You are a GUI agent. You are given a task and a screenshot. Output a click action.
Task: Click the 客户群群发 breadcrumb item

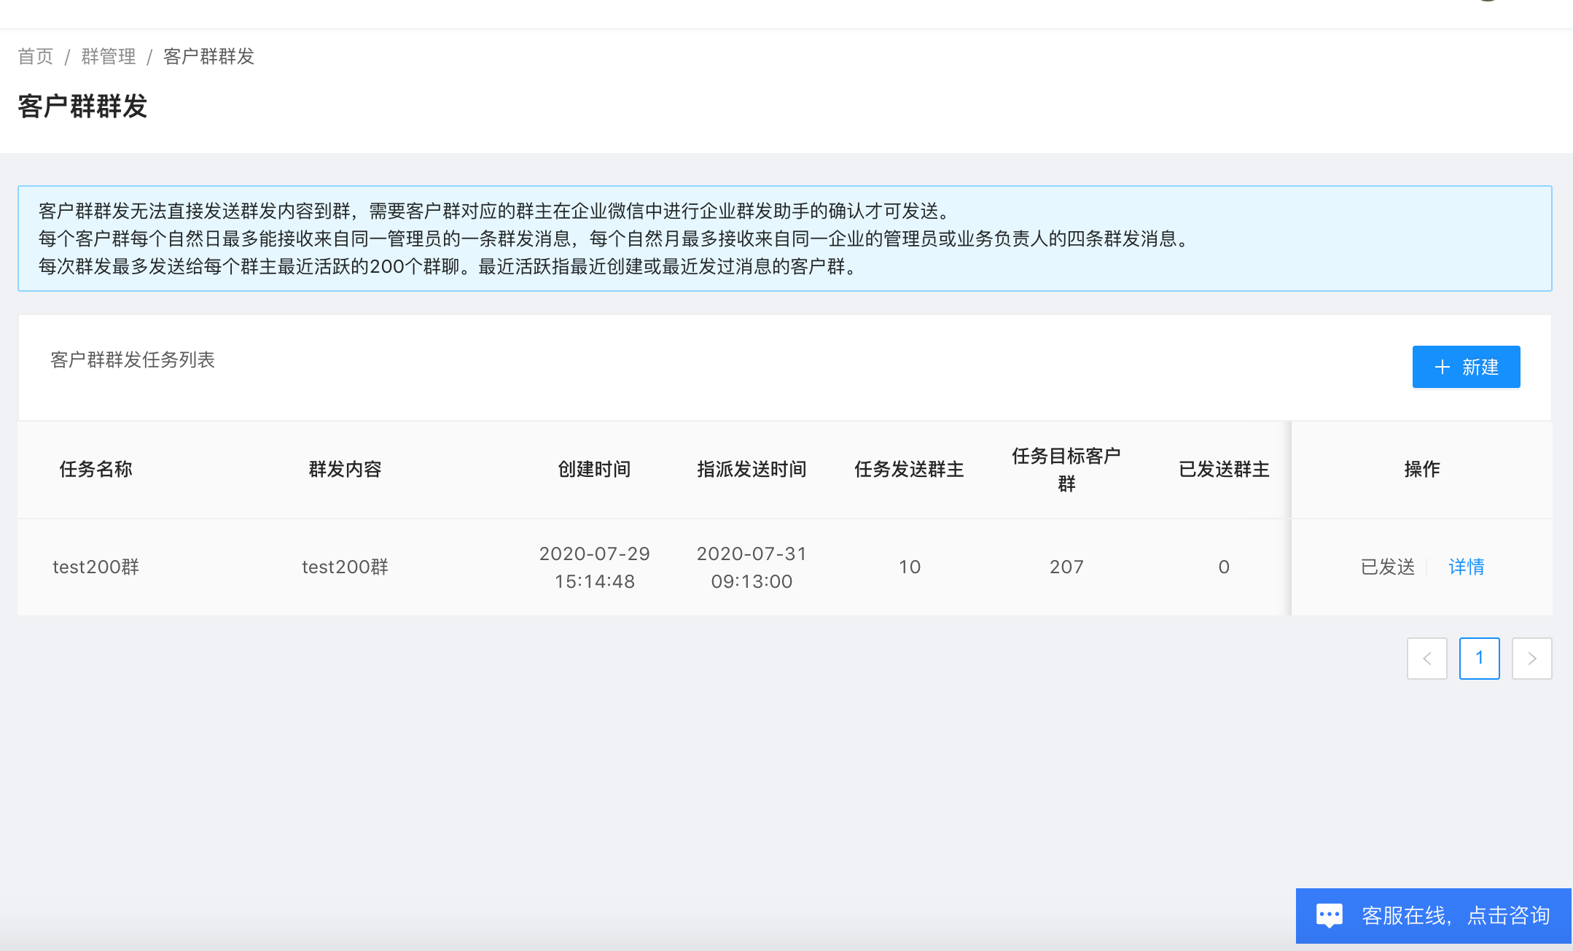[x=208, y=56]
